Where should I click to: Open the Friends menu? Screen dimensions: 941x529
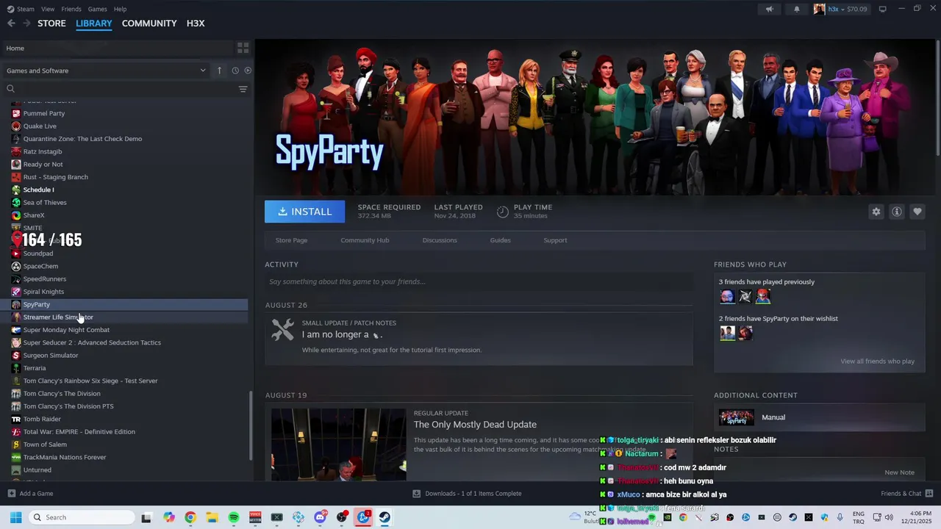coord(71,9)
